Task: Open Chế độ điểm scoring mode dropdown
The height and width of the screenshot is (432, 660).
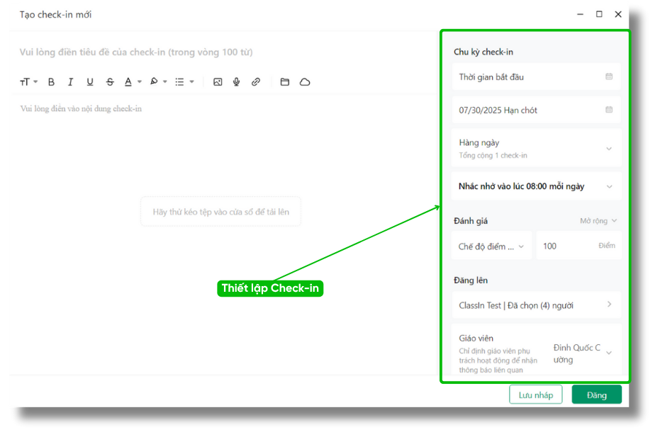Action: 491,246
